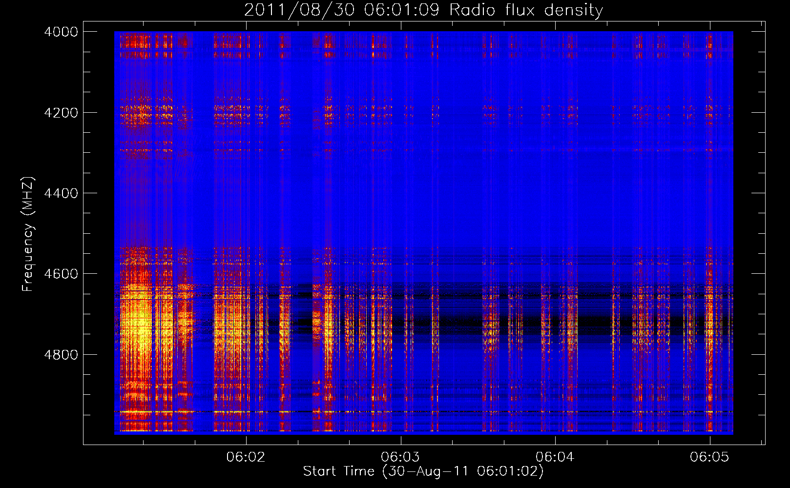Click the 06:04 time tick label
This screenshot has width=790, height=488.
pyautogui.click(x=555, y=457)
